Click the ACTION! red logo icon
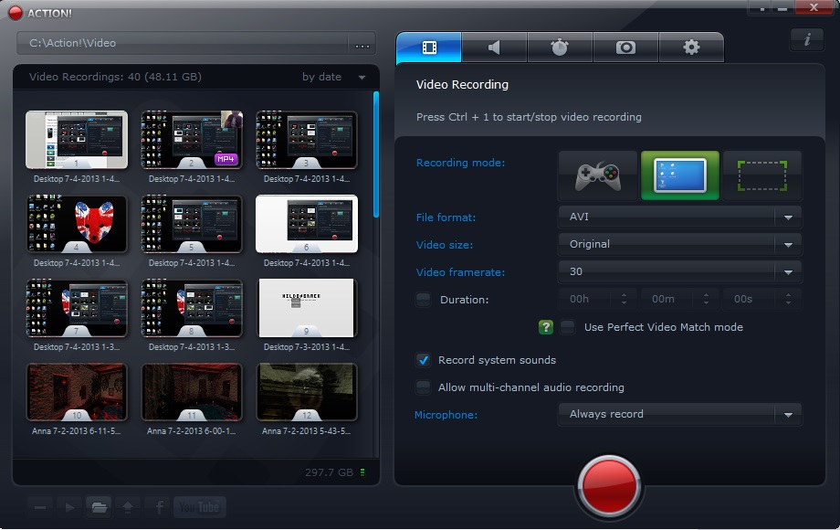 [x=16, y=13]
